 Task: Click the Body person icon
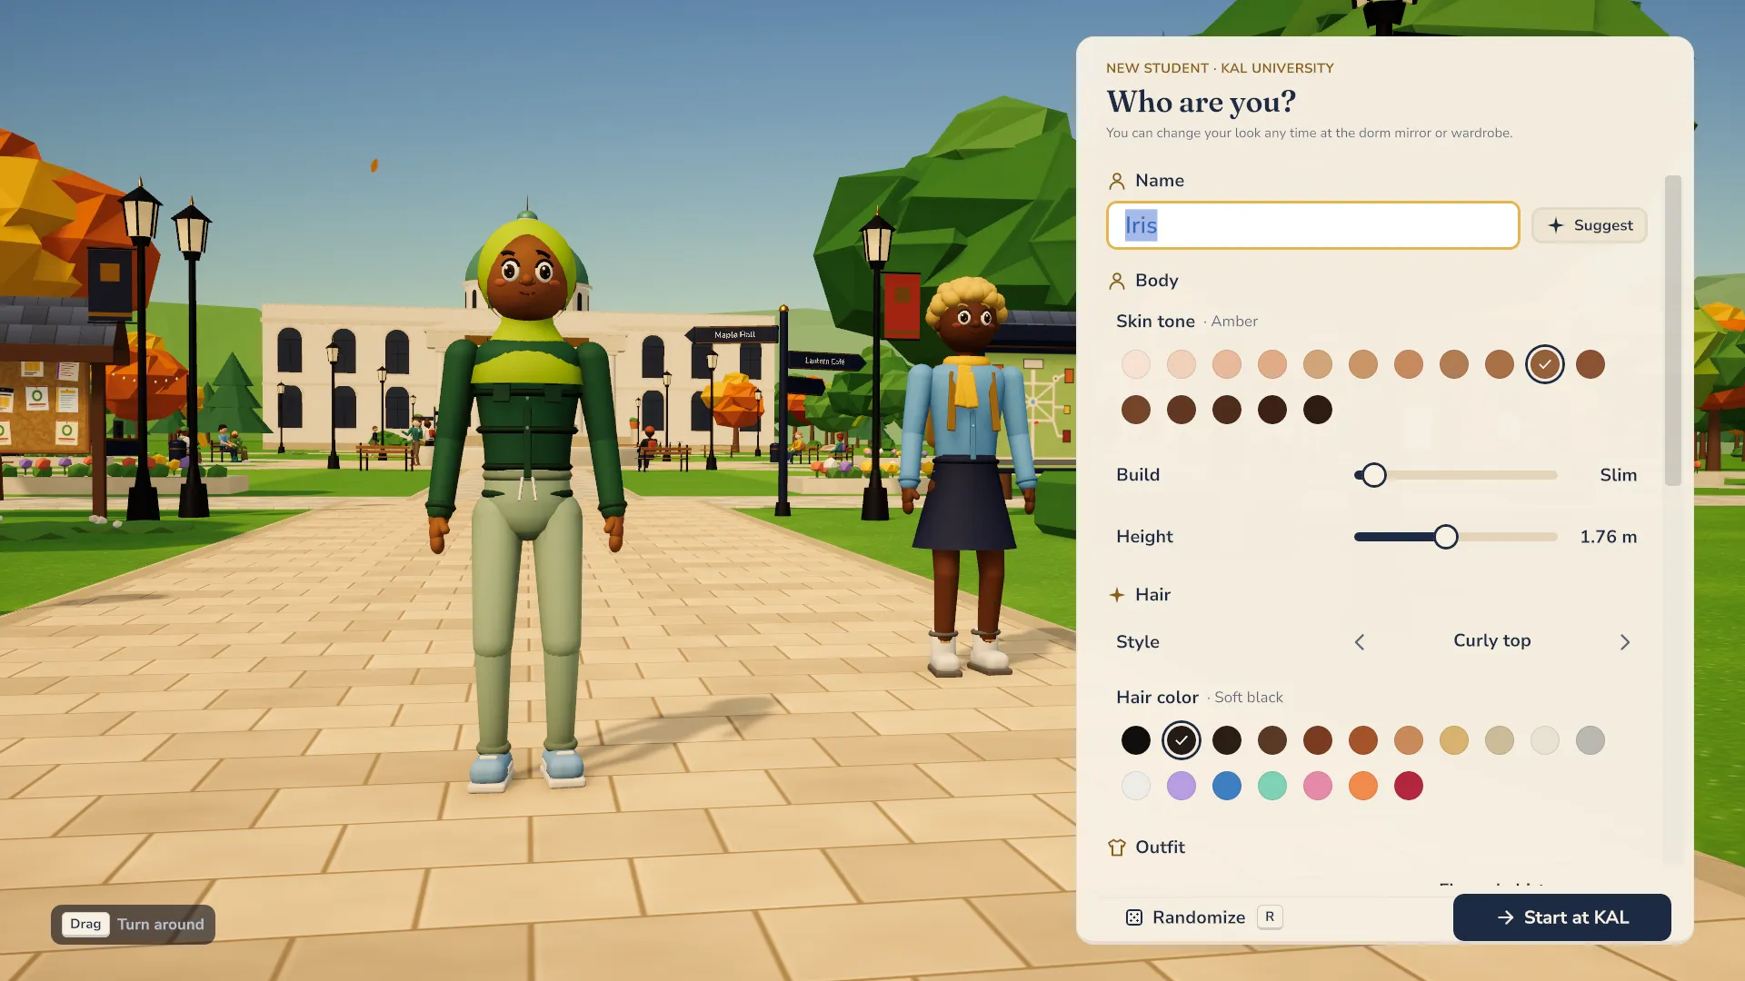1117,281
